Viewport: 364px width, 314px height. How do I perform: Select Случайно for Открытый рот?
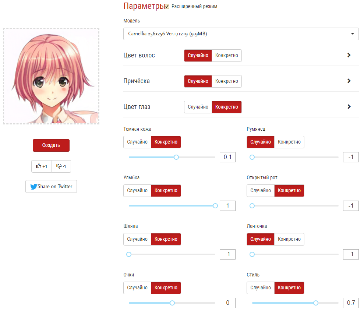point(261,191)
